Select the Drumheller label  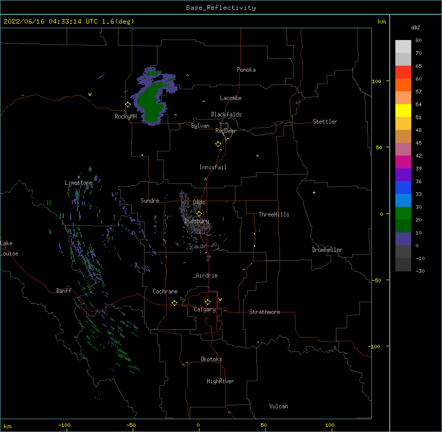[327, 250]
